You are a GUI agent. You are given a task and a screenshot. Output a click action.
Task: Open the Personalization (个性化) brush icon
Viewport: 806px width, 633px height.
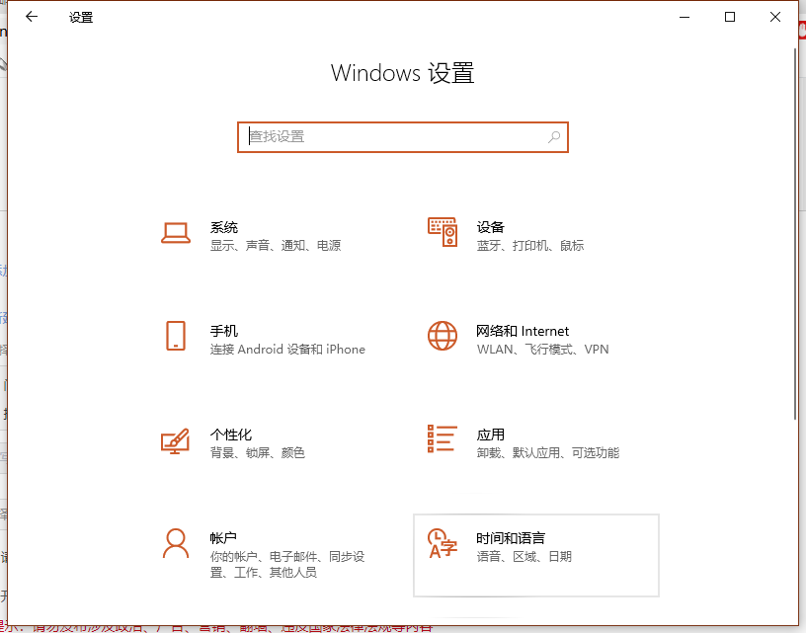tap(175, 440)
